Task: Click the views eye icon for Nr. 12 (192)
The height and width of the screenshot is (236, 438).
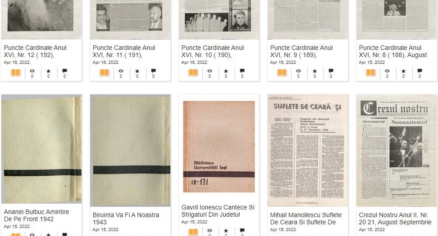Action: click(x=32, y=71)
